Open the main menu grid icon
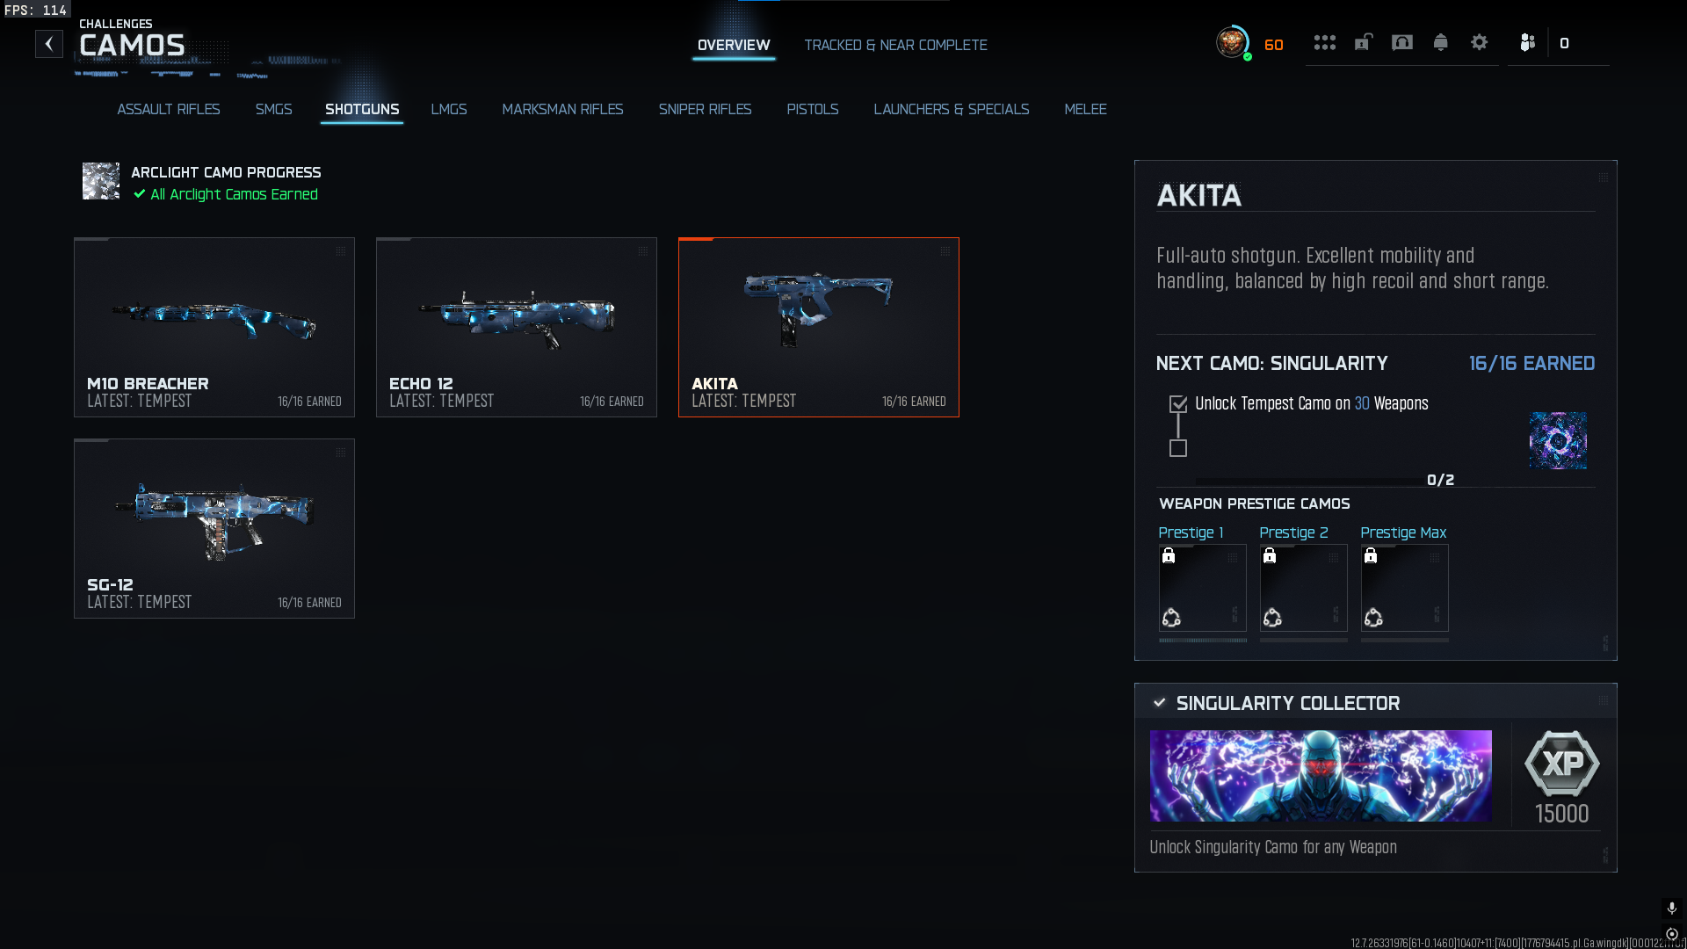This screenshot has width=1687, height=949. [1324, 43]
